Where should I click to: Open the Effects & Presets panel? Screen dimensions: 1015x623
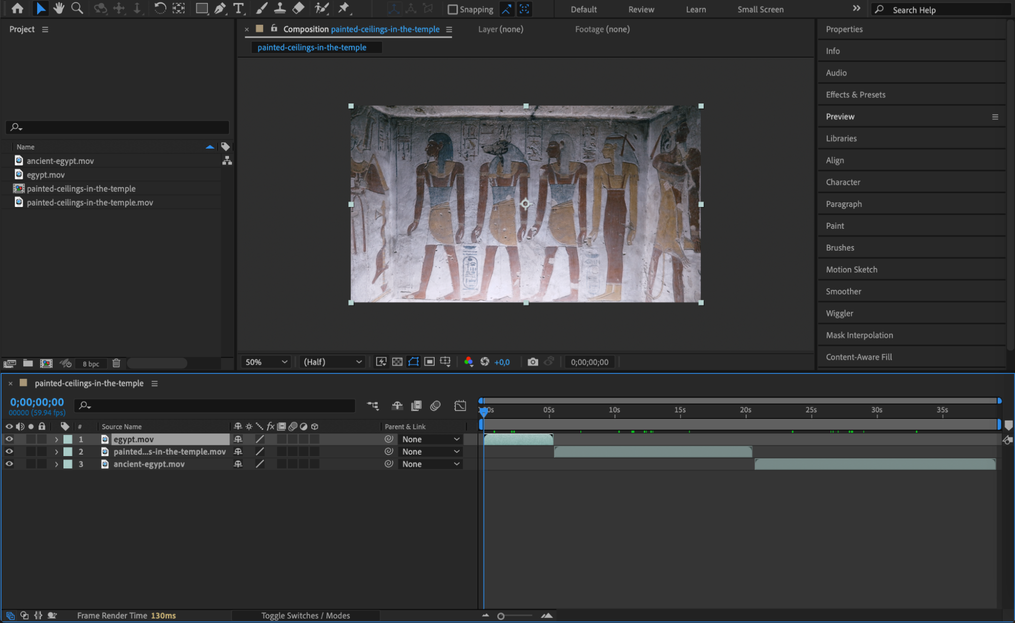pyautogui.click(x=856, y=94)
